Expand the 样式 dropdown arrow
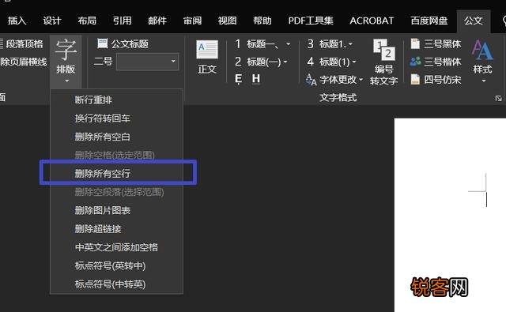The height and width of the screenshot is (312, 506). pyautogui.click(x=483, y=81)
